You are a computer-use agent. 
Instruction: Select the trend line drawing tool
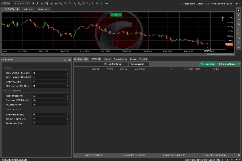coord(239,29)
